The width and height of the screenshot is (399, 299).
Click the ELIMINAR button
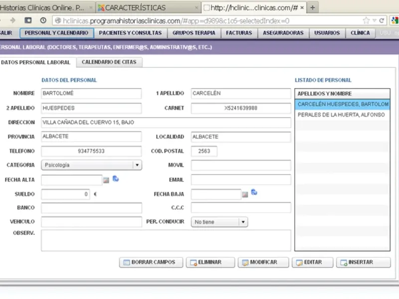pyautogui.click(x=210, y=263)
